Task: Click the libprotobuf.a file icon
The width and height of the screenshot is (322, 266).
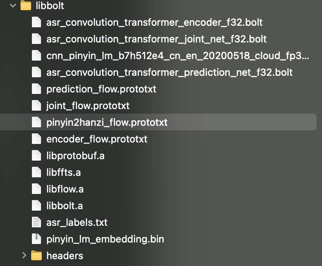Action: (x=36, y=155)
